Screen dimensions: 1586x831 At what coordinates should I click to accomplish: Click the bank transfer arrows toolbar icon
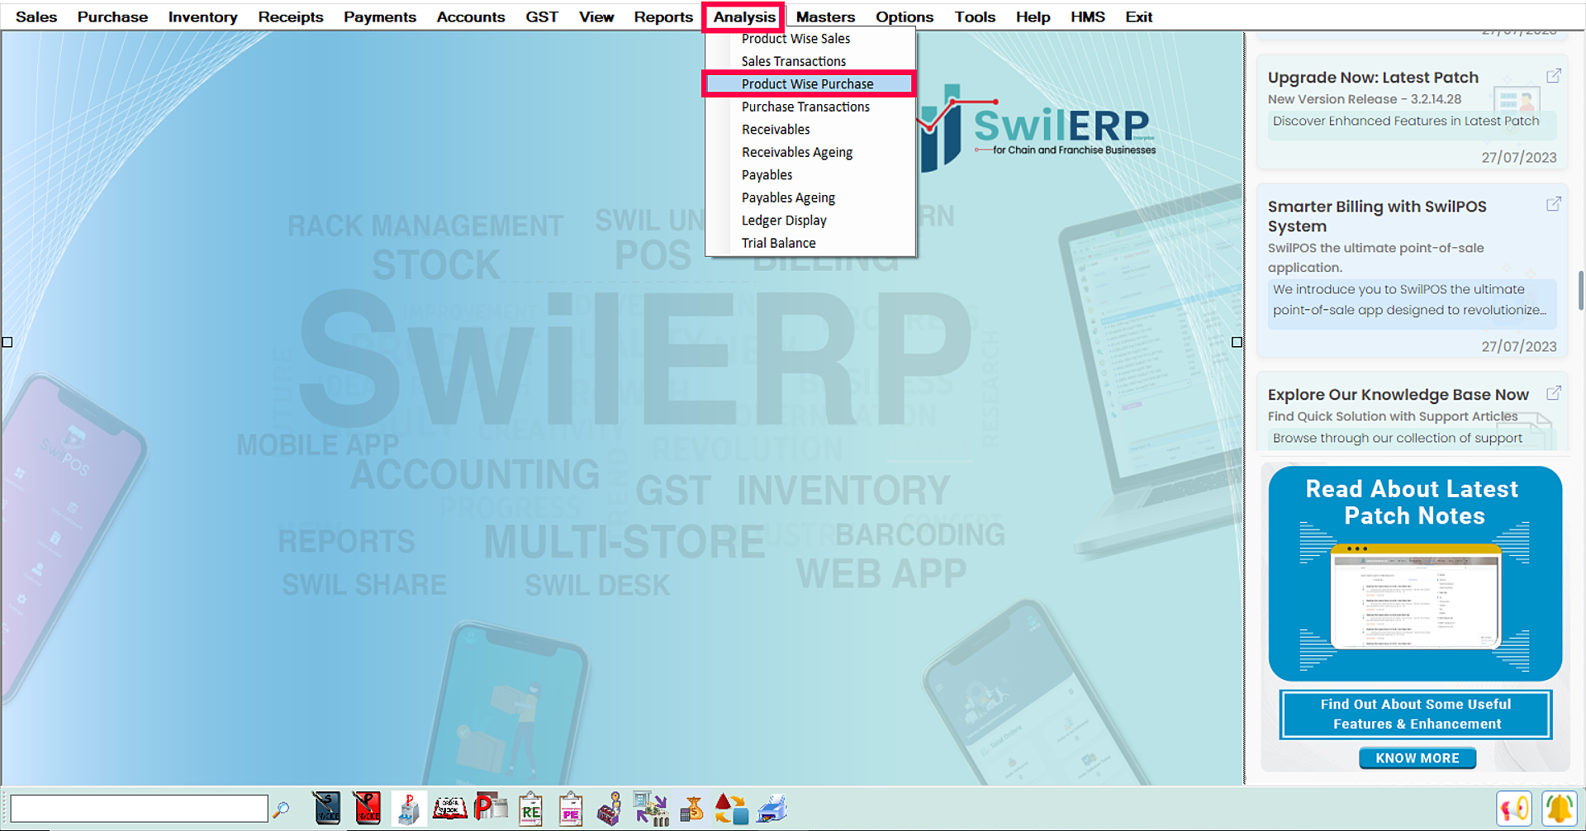tap(651, 808)
